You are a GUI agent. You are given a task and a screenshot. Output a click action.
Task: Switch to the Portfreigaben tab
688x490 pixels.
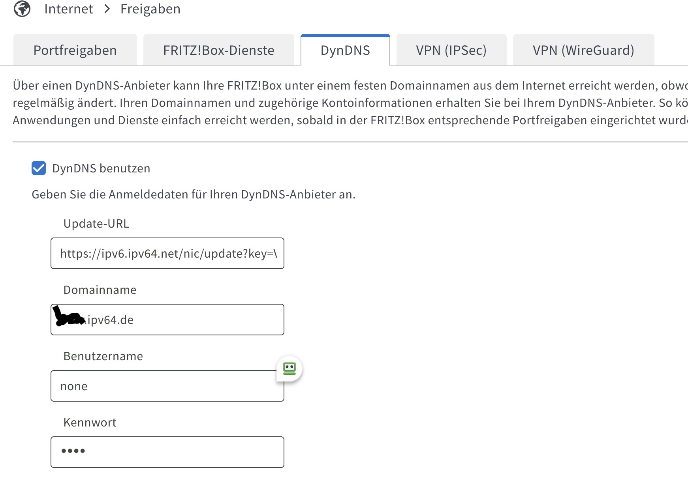coord(75,50)
